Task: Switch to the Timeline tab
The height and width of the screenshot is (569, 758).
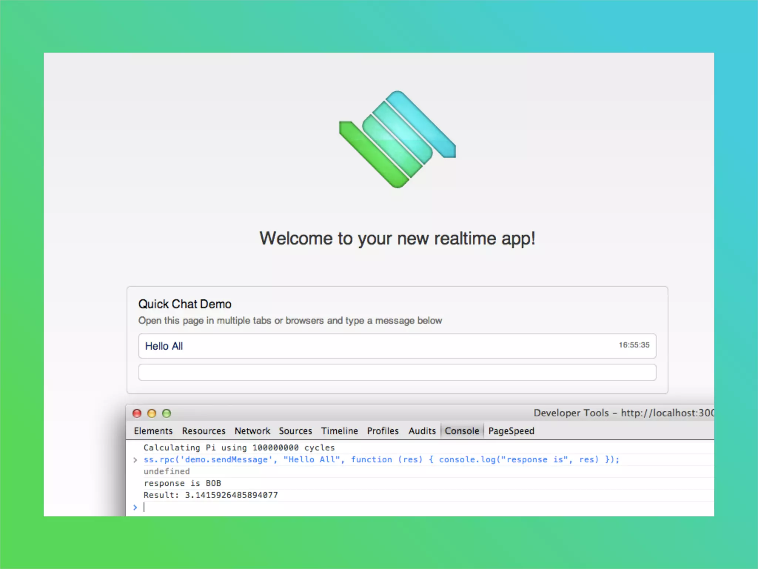Action: (339, 431)
